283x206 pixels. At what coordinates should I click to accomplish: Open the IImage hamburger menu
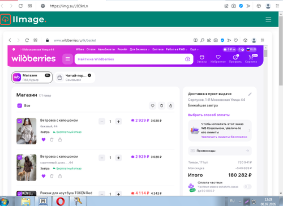[x=268, y=19]
